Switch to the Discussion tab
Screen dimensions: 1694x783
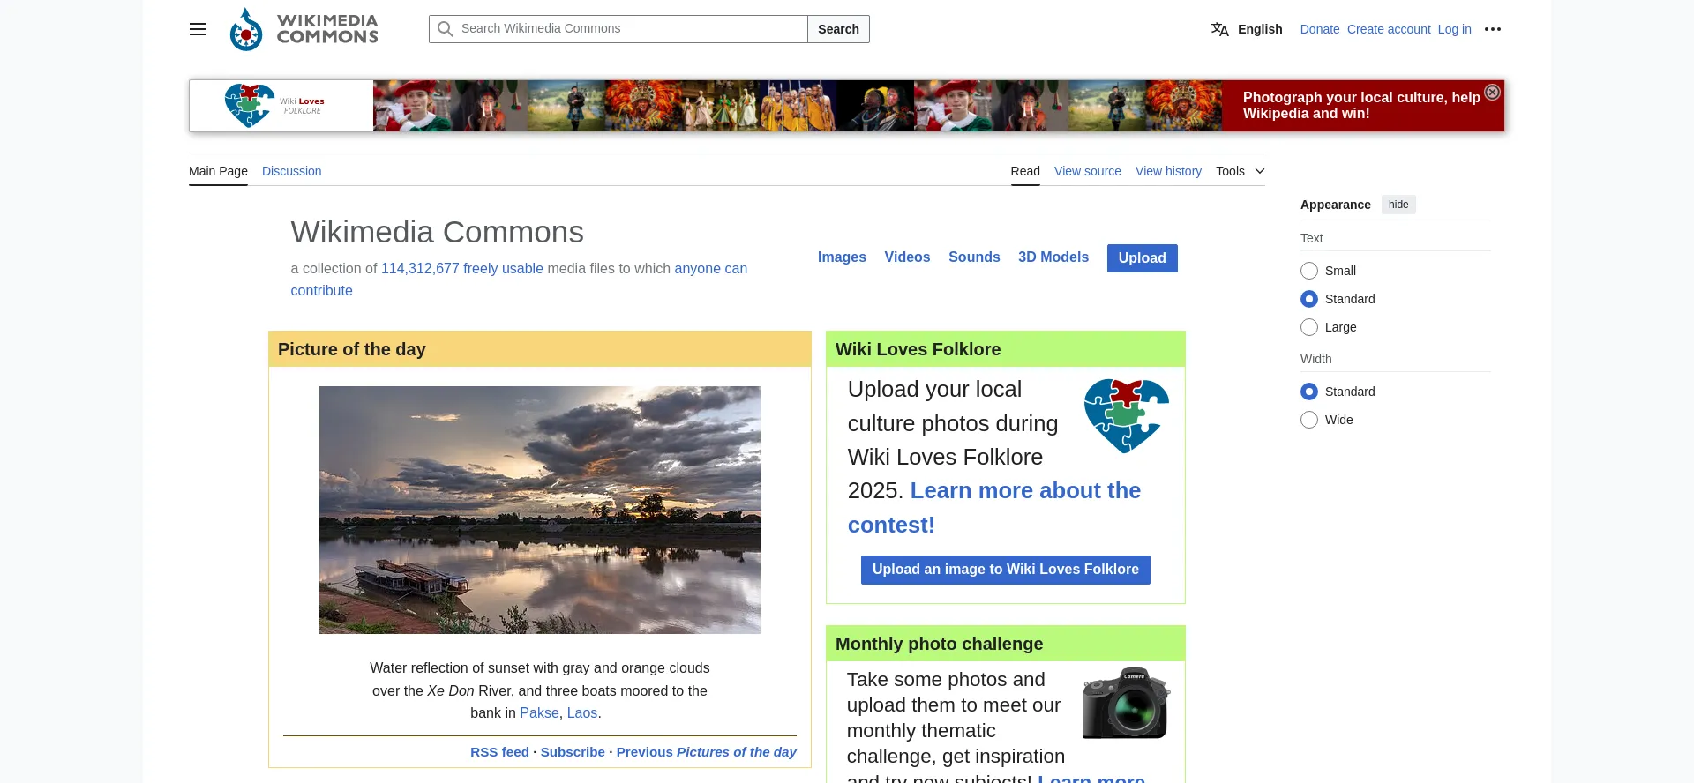coord(291,171)
